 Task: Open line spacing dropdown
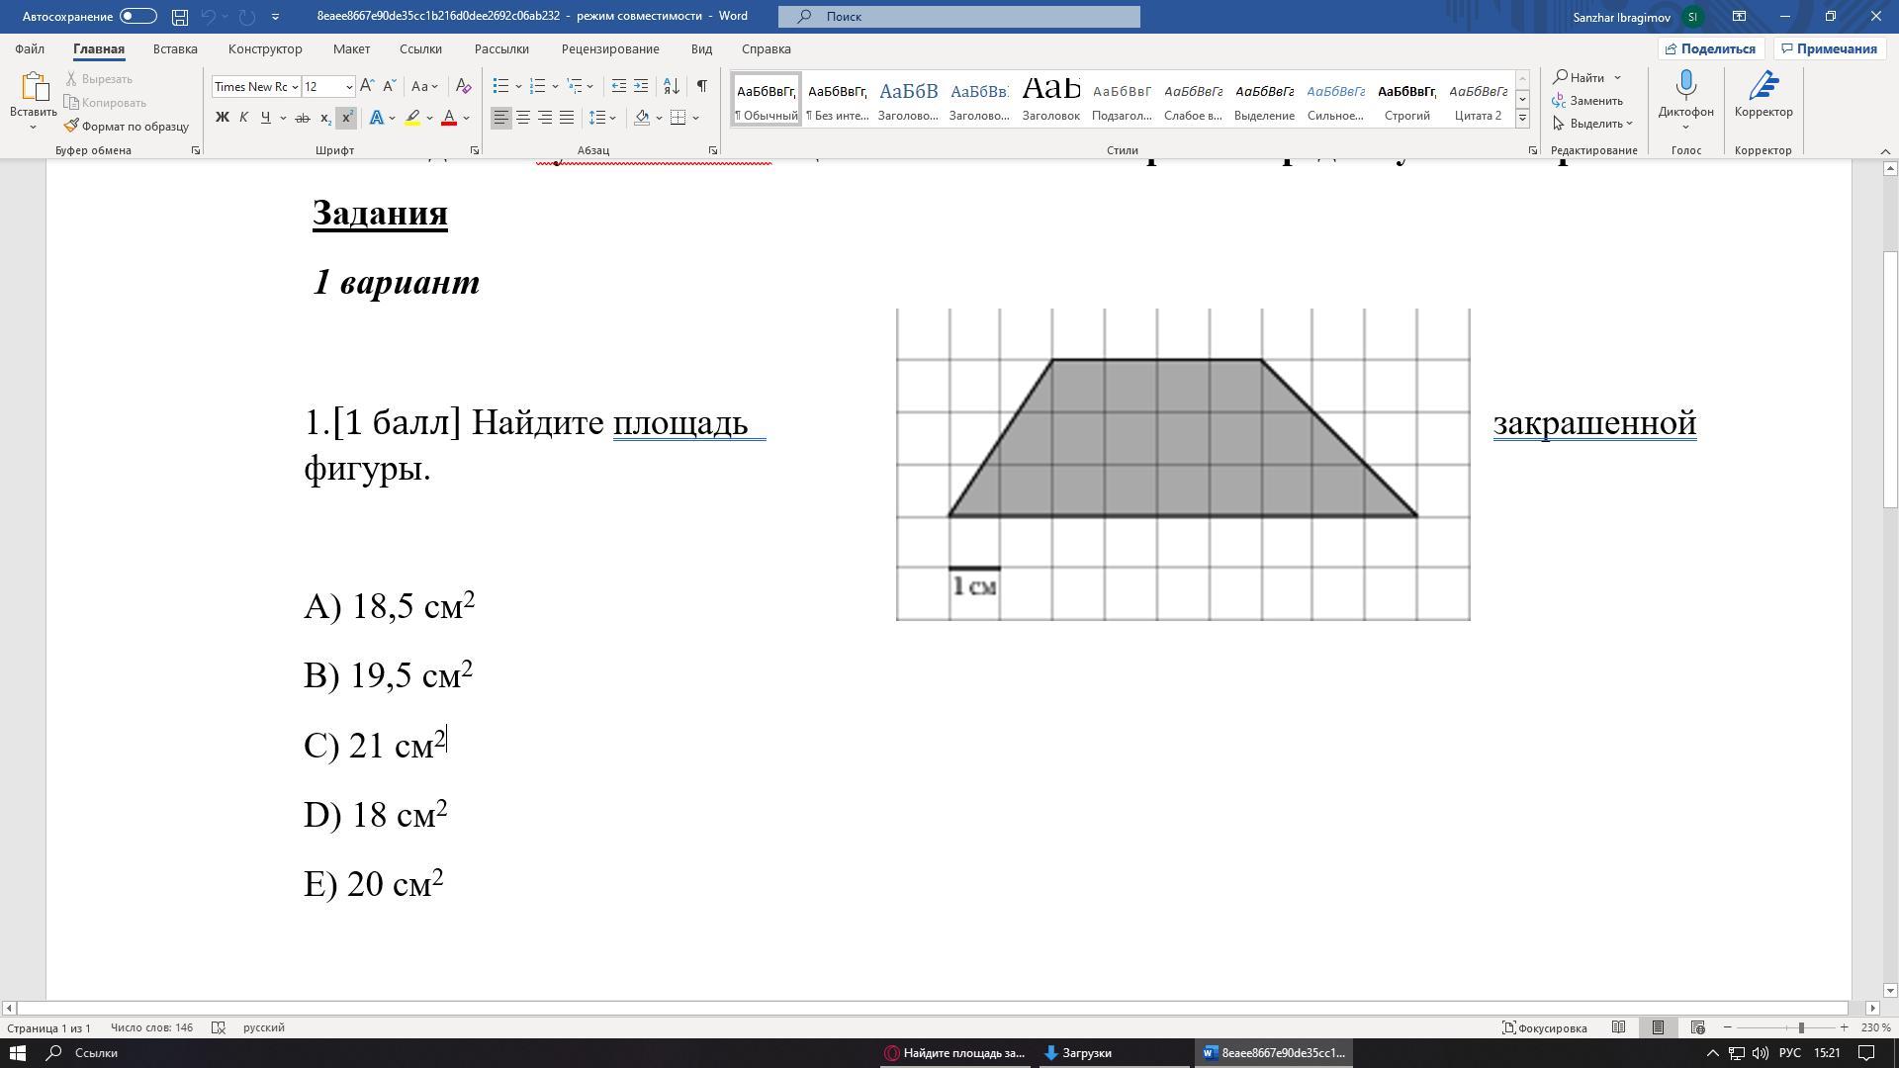[602, 118]
